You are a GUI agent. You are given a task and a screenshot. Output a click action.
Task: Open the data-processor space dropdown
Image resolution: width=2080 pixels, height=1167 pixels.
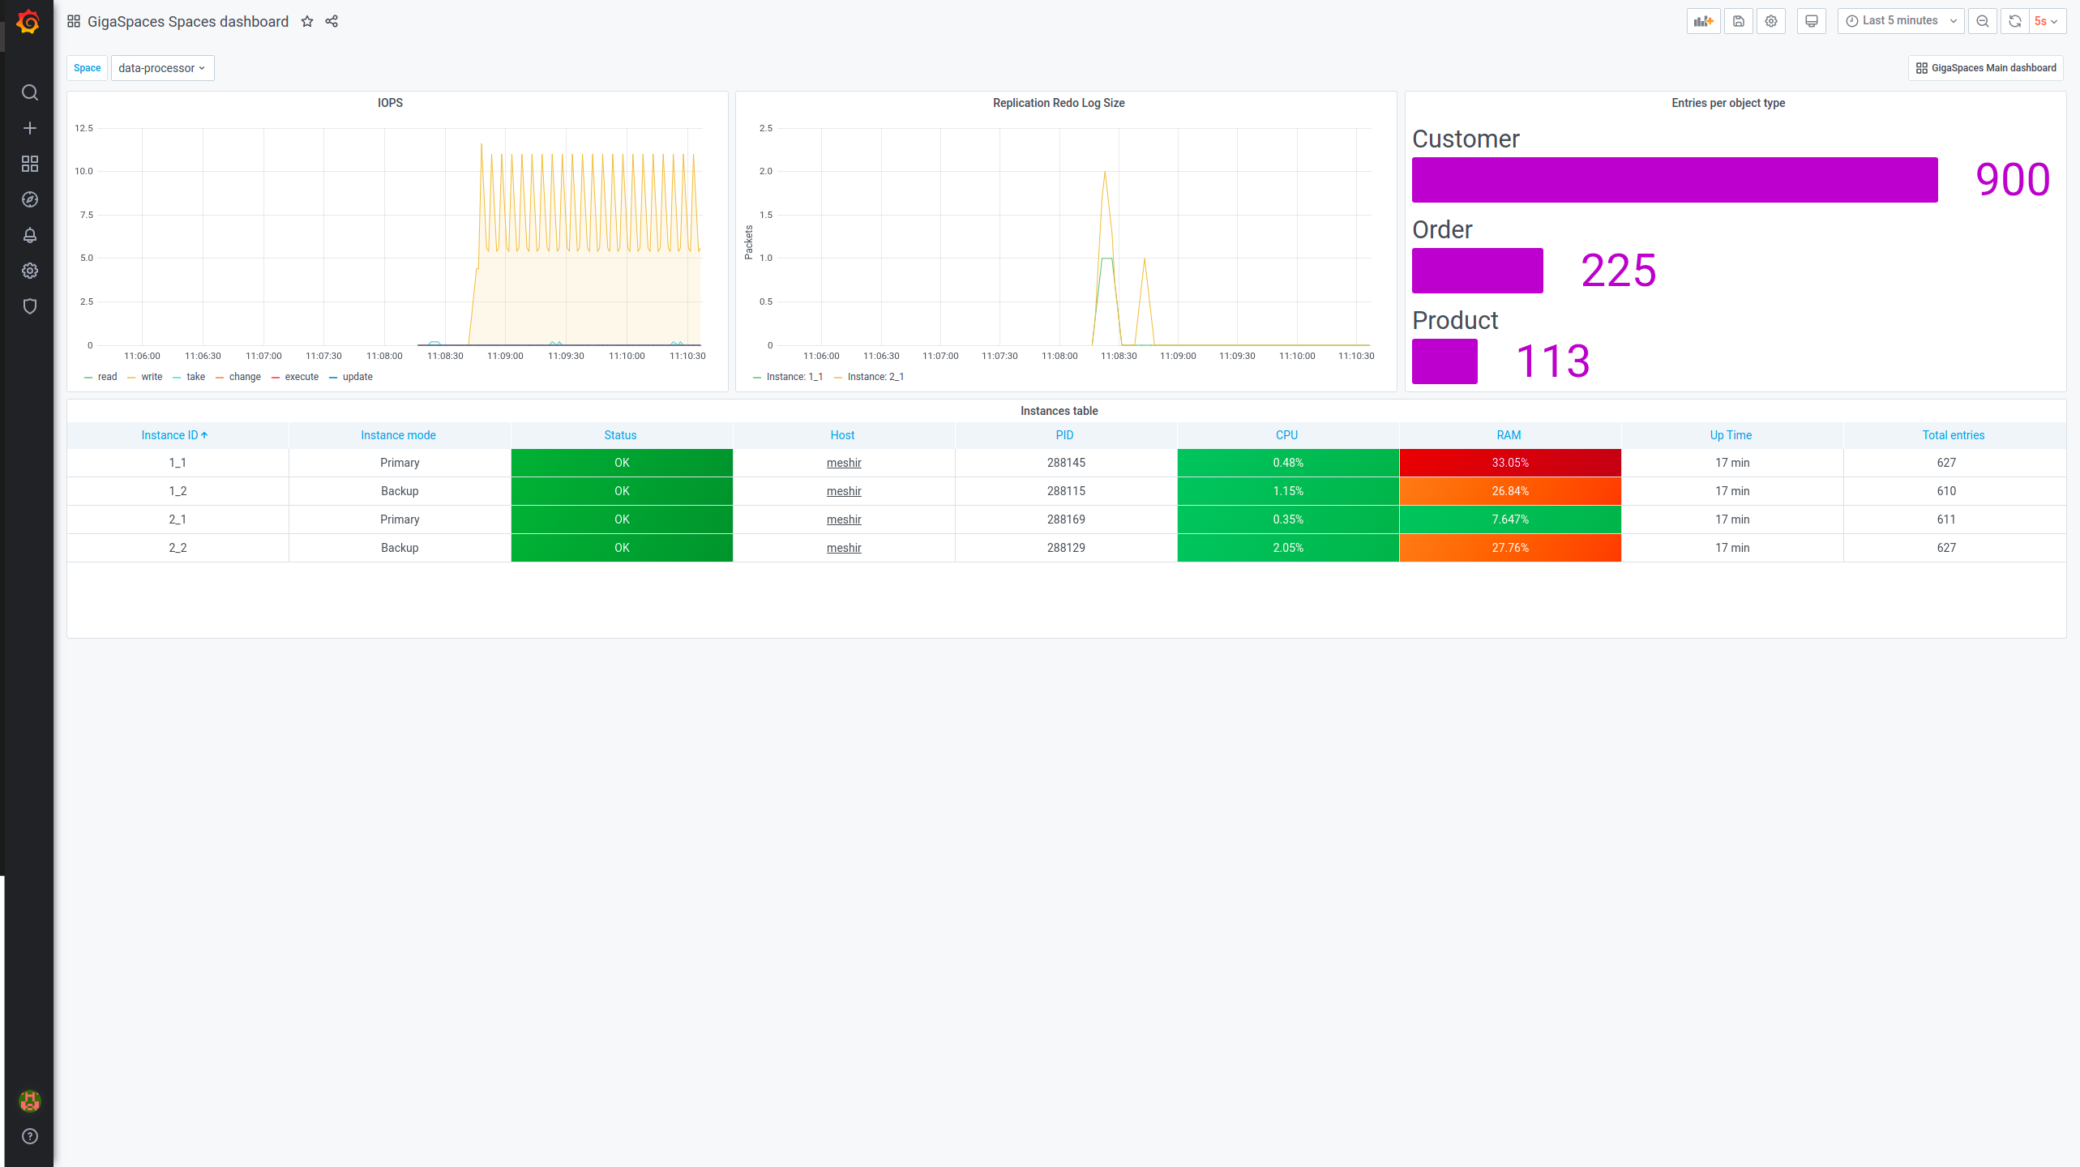[x=162, y=68]
